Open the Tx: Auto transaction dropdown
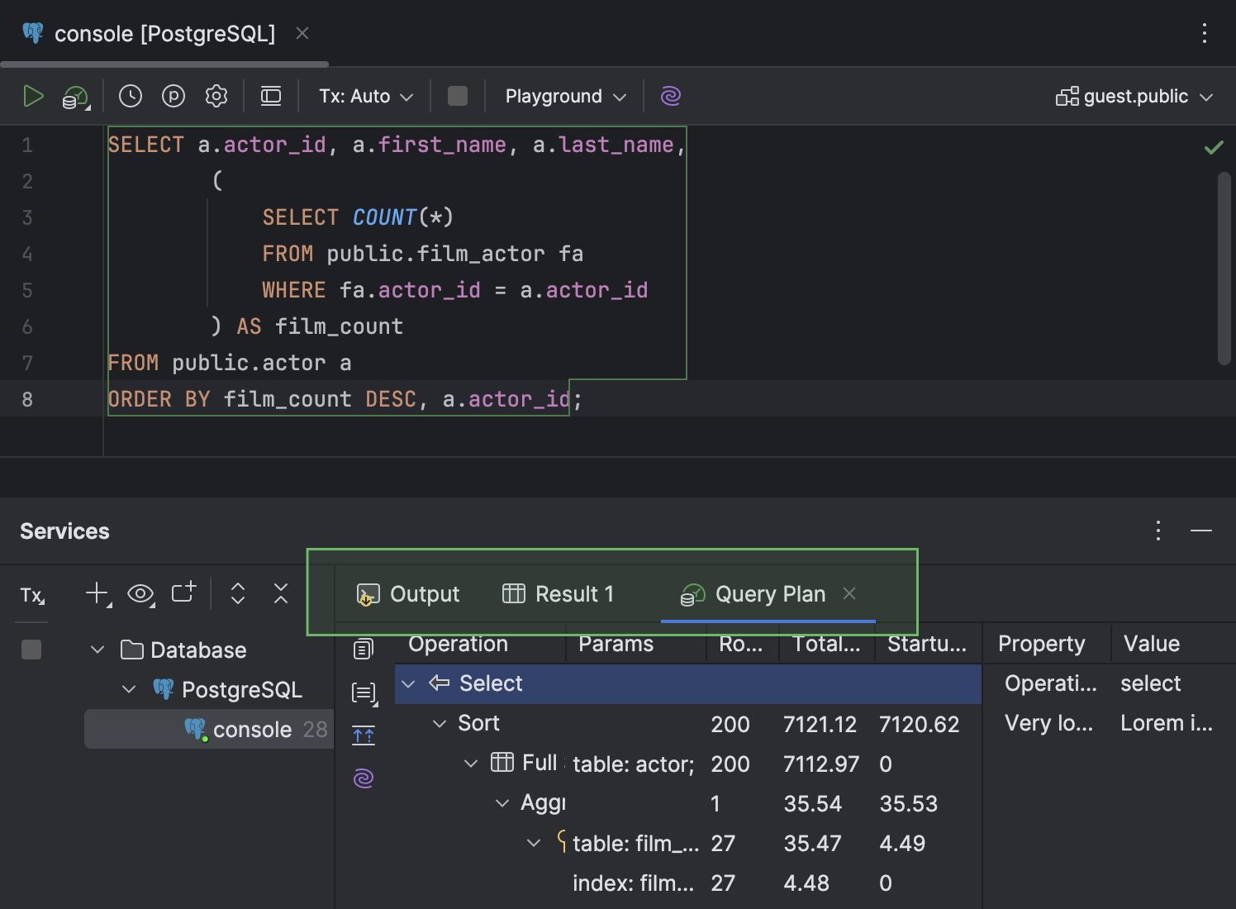The width and height of the screenshot is (1236, 909). [x=365, y=97]
